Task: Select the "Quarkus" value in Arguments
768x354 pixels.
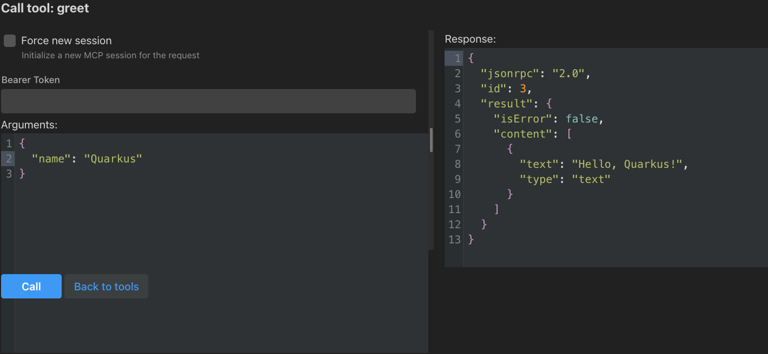Action: click(x=114, y=158)
